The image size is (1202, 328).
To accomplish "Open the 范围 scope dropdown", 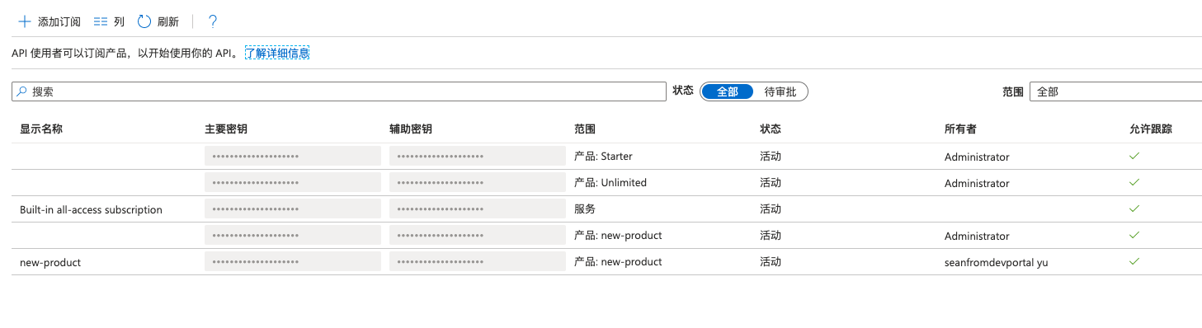I will coord(1115,91).
